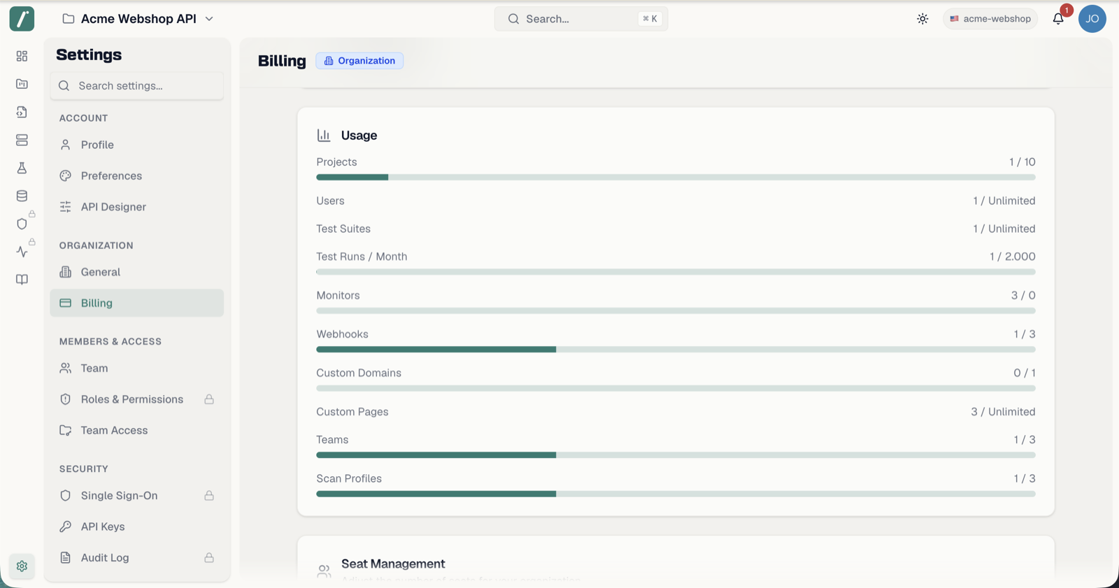Open the General organization settings
The image size is (1119, 588).
click(x=137, y=272)
